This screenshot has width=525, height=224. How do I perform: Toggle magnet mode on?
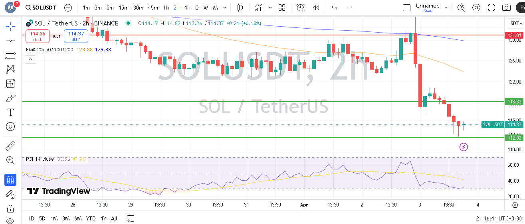(x=10, y=180)
